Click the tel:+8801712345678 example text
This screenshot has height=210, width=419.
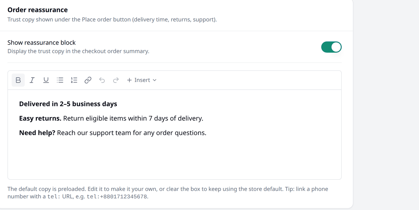pos(117,197)
